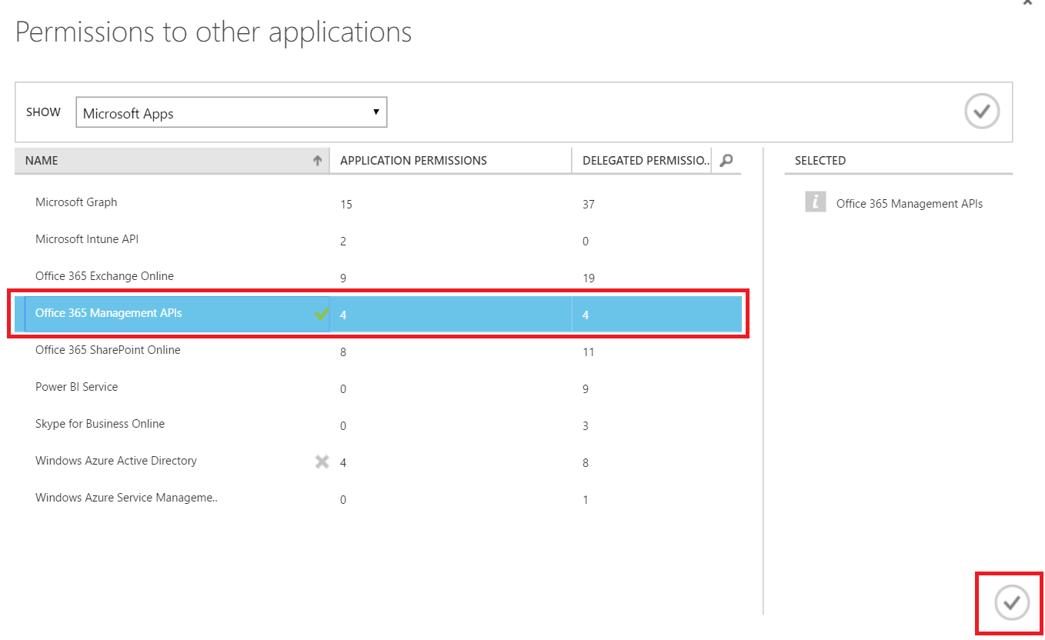This screenshot has height=640, width=1045.
Task: Select the Windows Azure Service Manageme.. row
Action: (378, 498)
